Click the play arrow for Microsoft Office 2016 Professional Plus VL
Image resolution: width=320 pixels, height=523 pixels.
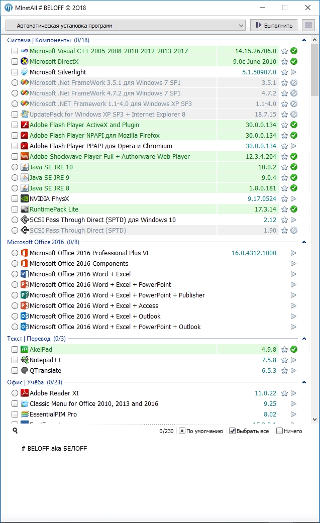pyautogui.click(x=294, y=253)
